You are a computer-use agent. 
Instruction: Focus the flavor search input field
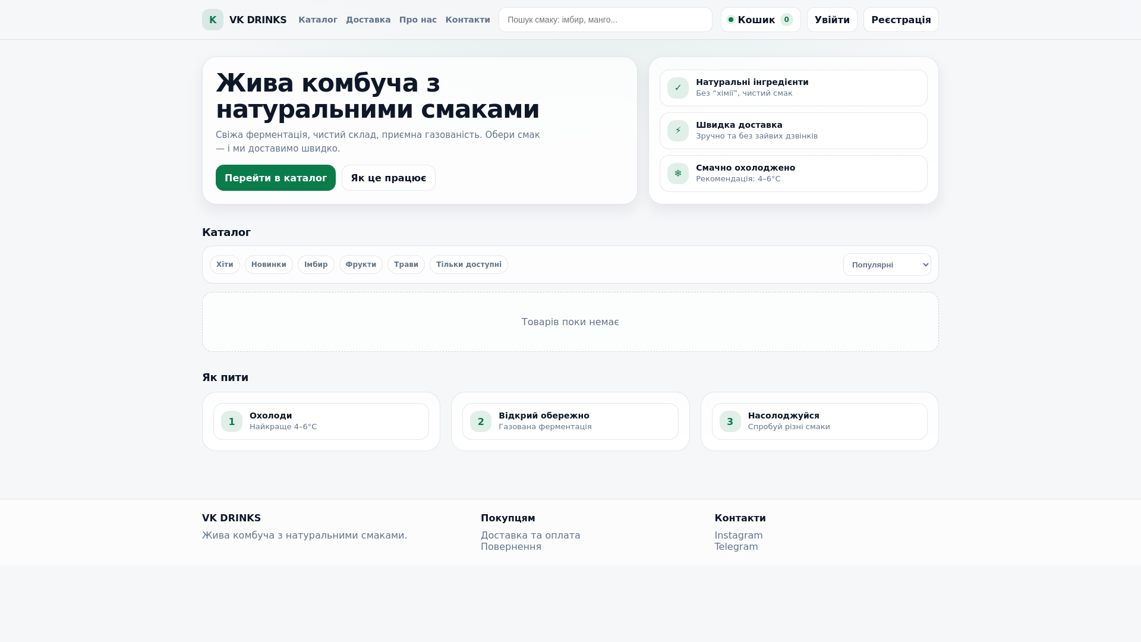[x=605, y=20]
